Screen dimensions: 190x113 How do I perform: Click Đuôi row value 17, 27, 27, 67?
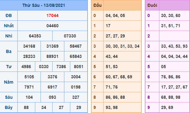(x=174, y=87)
